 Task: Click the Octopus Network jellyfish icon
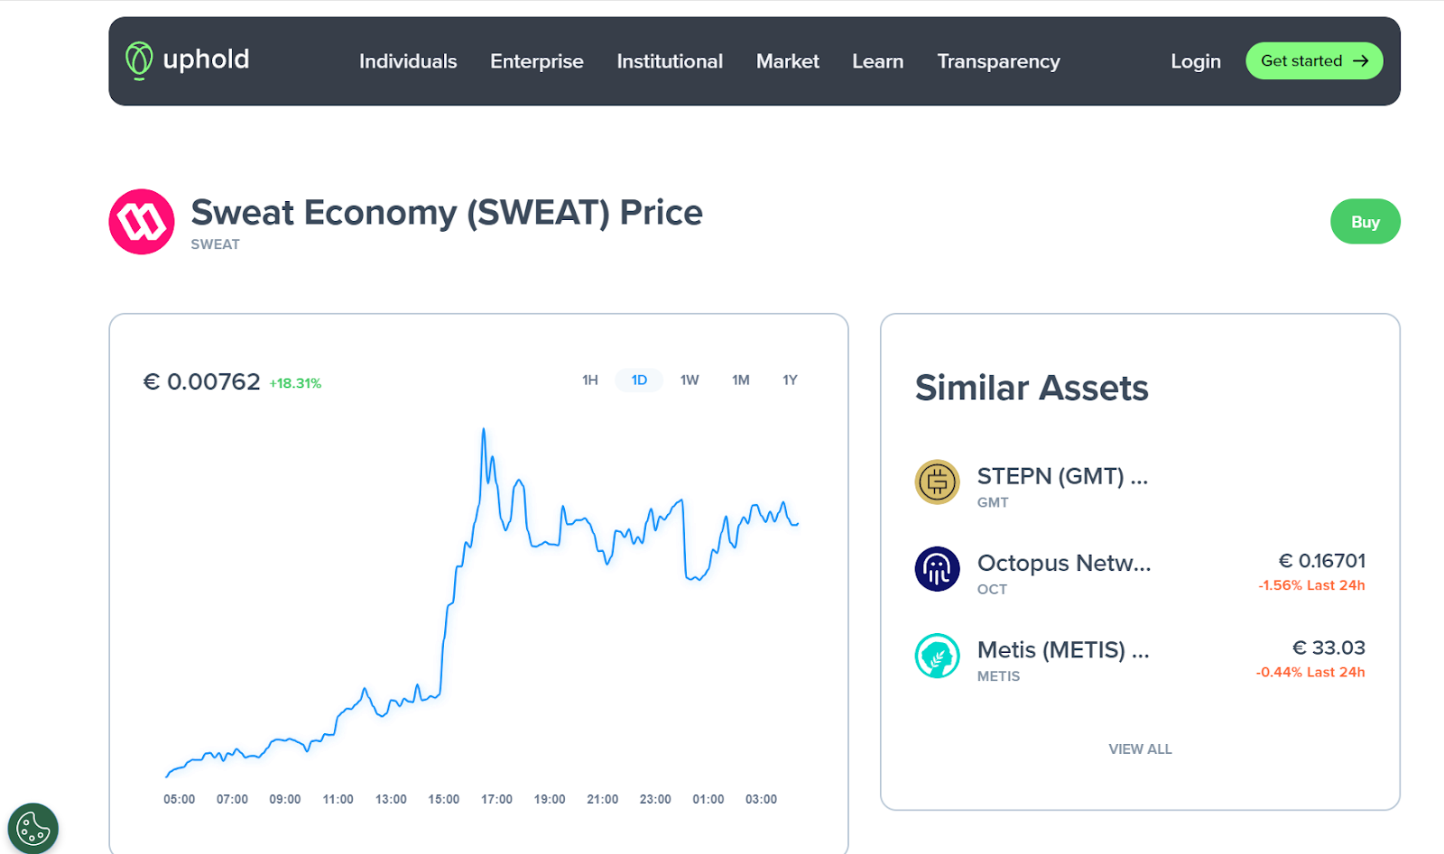coord(937,569)
